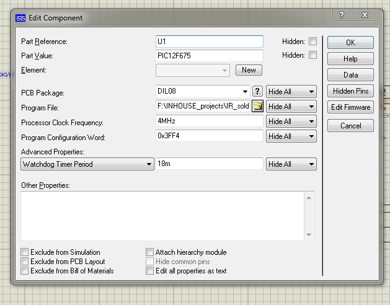390x305 pixels.
Task: Click the PCB Package help question mark
Action: click(257, 92)
